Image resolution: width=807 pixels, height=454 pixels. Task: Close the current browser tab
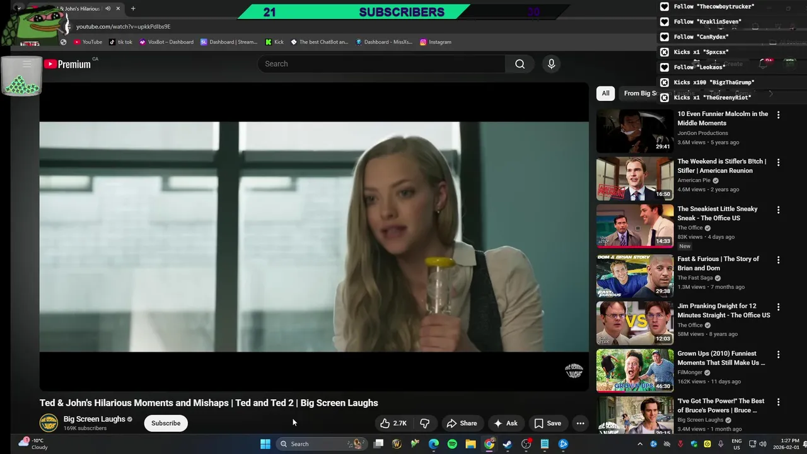118,9
